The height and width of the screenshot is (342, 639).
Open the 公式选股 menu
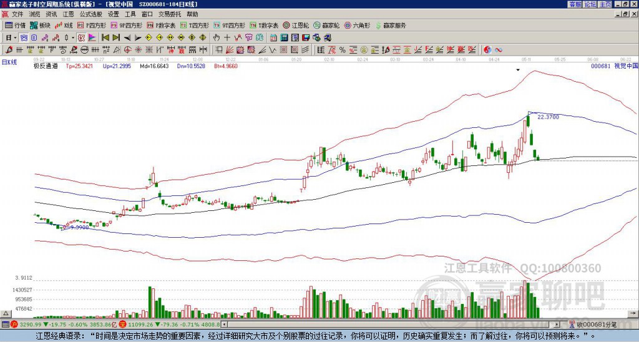(x=91, y=14)
